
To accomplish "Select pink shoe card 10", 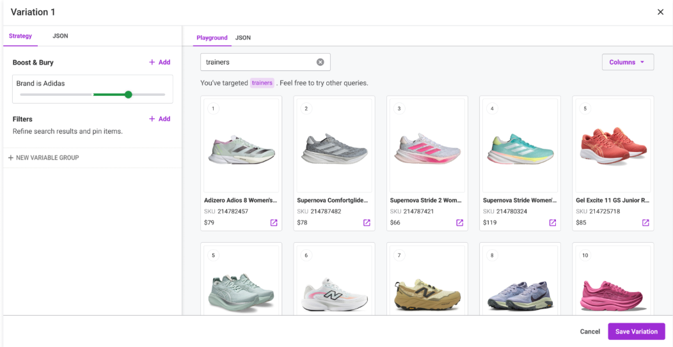I will [613, 295].
